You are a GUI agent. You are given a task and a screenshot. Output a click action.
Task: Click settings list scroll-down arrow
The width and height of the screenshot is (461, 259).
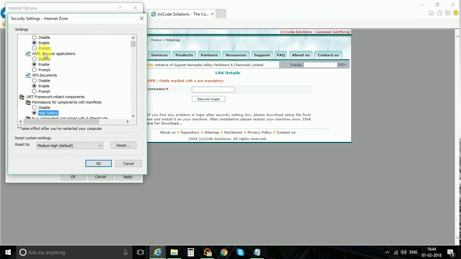[x=133, y=116]
